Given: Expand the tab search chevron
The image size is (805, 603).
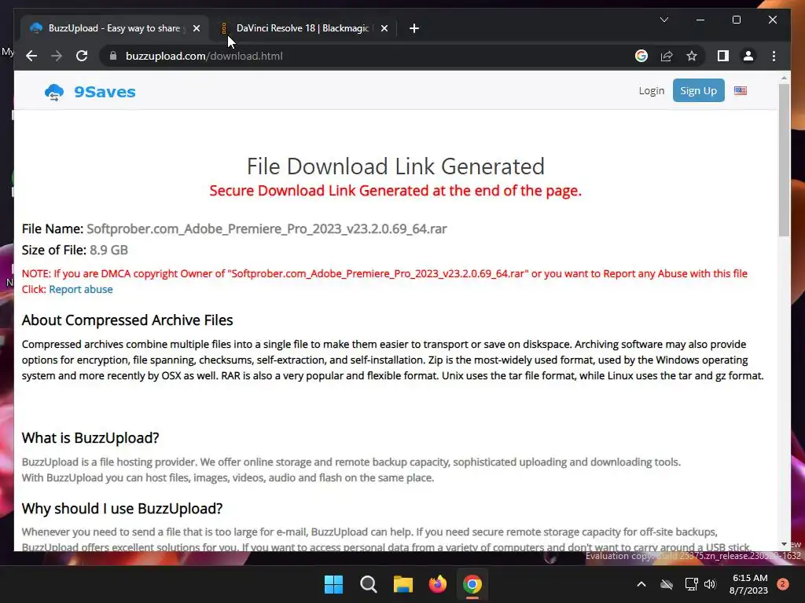Looking at the screenshot, I should tap(663, 20).
